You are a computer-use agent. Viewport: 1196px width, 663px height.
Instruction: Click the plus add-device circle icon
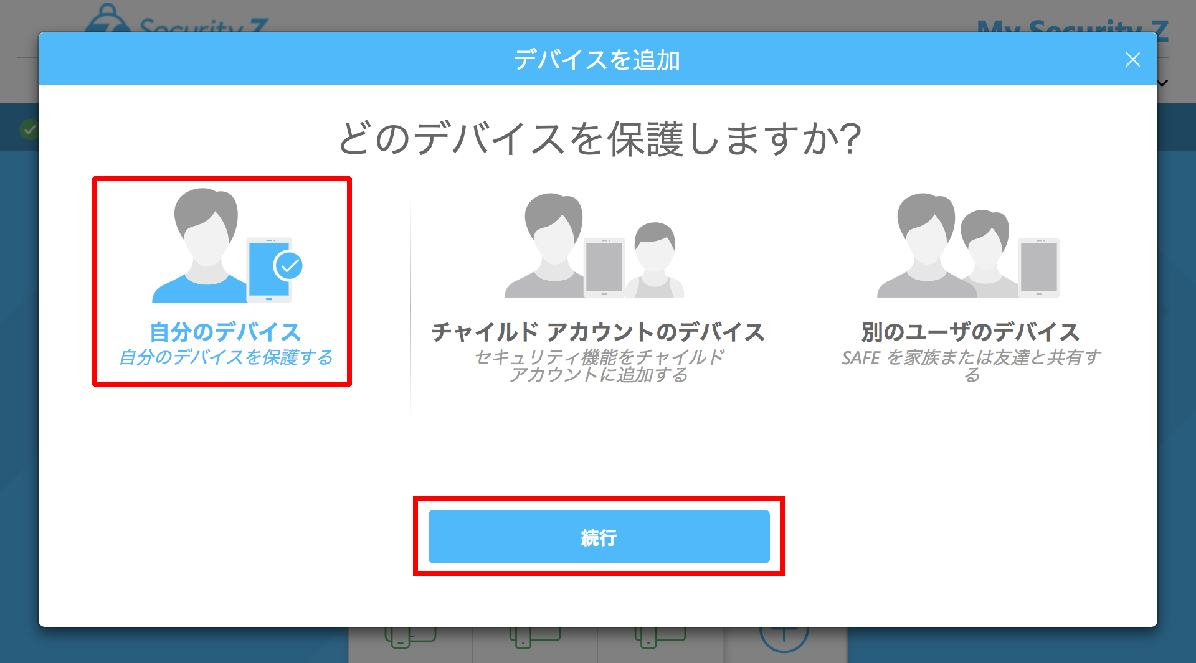coord(784,637)
